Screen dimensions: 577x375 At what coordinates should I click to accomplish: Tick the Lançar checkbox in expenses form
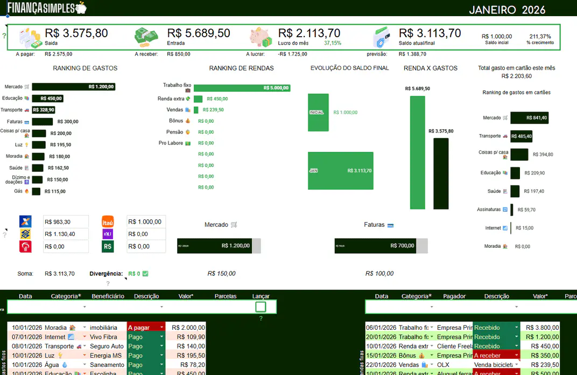(x=261, y=307)
